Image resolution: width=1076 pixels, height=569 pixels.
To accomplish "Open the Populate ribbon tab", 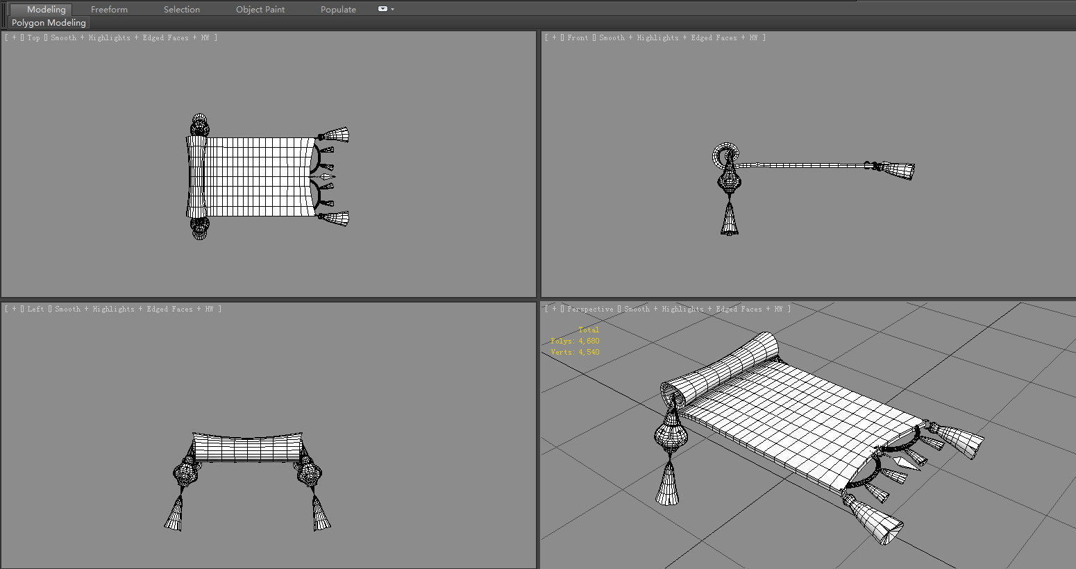I will tap(338, 10).
